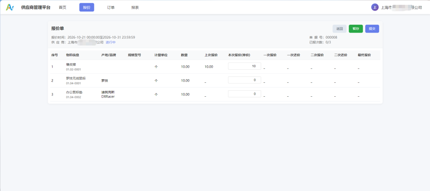Viewport: 430px width, 191px height.
Task: Click the company name in the header
Action: (x=401, y=8)
